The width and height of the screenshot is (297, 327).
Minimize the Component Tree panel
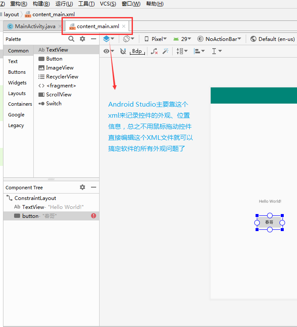[x=94, y=187]
